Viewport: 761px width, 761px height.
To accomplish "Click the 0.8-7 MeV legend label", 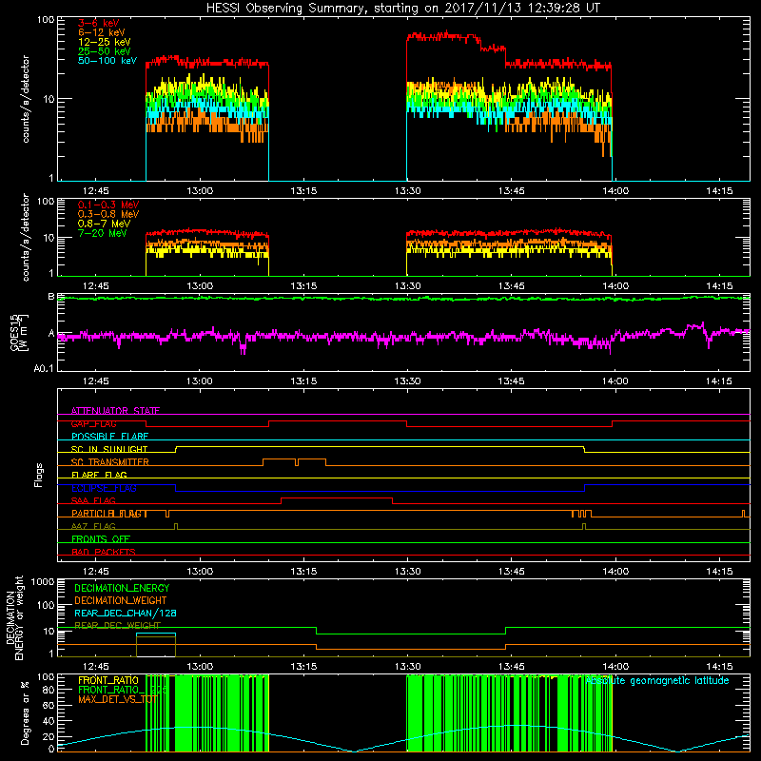I will (x=104, y=224).
